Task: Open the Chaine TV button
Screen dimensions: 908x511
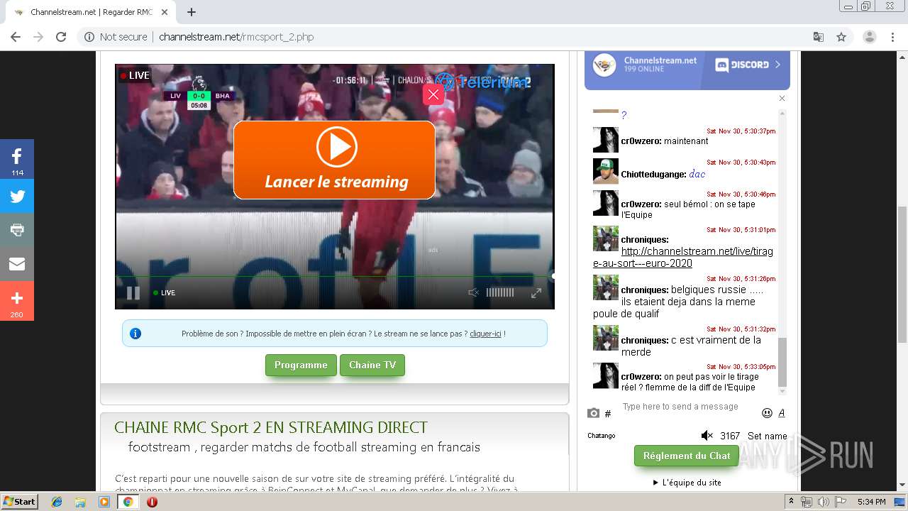Action: pyautogui.click(x=372, y=366)
